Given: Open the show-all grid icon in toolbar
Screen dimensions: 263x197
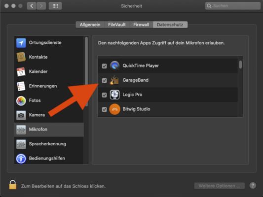Looking at the screenshot, I should click(x=55, y=6).
